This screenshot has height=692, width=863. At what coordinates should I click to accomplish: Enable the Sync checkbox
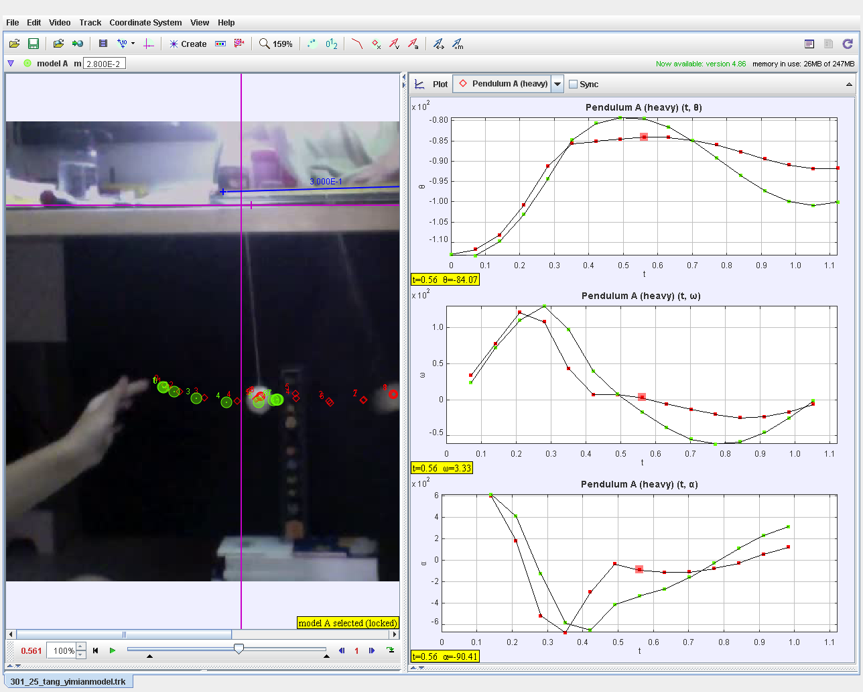[x=573, y=84]
